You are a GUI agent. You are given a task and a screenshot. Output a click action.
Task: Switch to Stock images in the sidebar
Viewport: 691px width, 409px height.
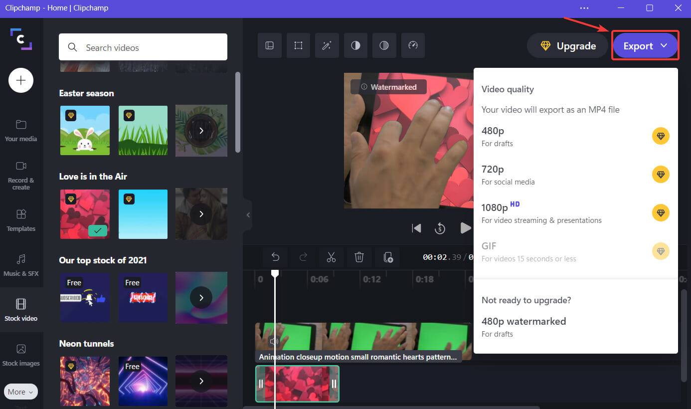[x=21, y=354]
